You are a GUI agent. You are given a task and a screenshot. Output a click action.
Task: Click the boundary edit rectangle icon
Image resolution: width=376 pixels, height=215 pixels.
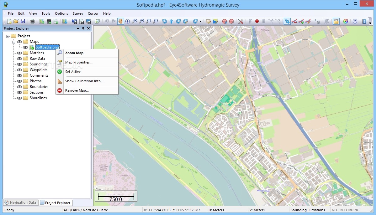tap(208, 21)
